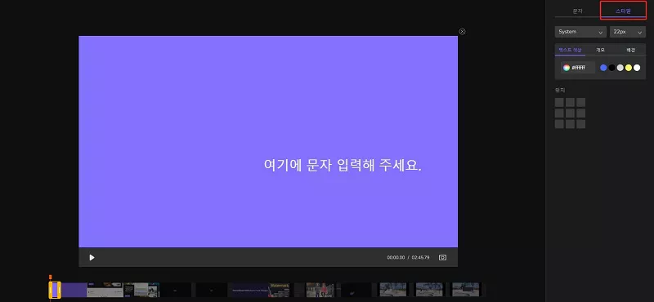Select the 여기에 문자 입력해 주세요 text overlay
Screen dimensions: 654x302
coord(343,166)
